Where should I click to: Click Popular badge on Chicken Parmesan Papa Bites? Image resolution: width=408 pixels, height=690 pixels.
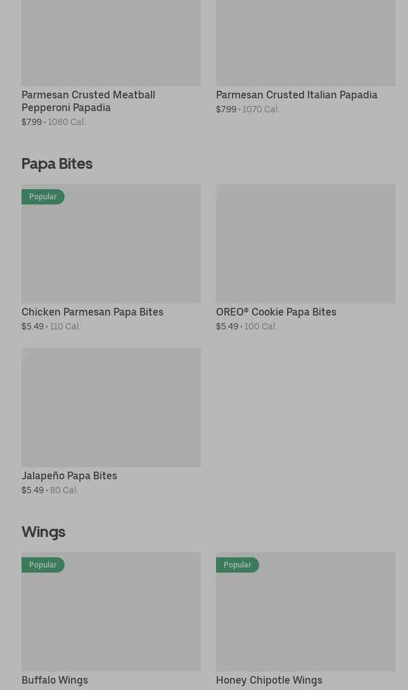42,197
